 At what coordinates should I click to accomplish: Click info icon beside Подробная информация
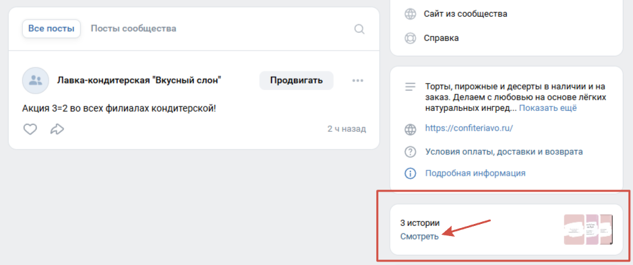coord(410,174)
